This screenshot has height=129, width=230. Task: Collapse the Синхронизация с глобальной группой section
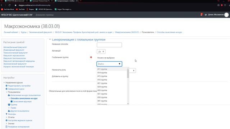click(x=50, y=39)
